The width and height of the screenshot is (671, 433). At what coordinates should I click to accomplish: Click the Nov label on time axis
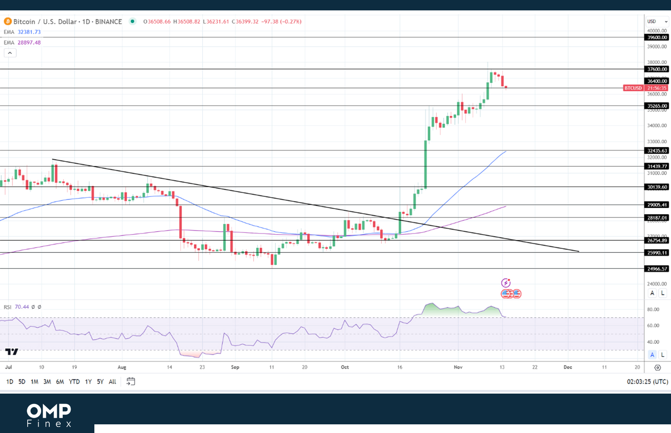click(x=458, y=367)
